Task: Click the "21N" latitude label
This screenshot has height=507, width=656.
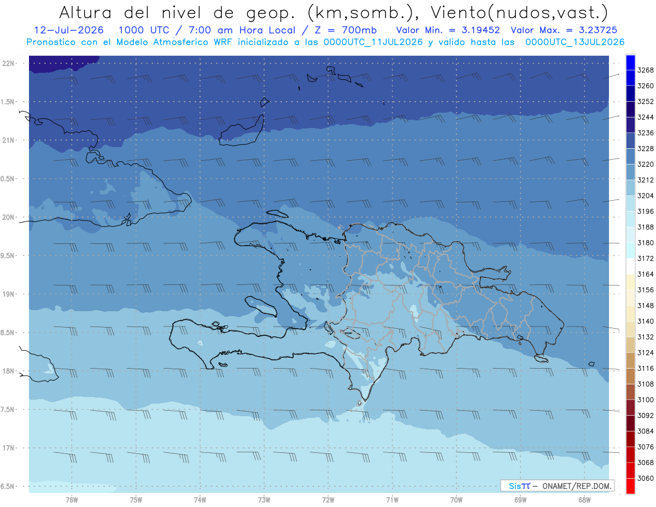Action: click(8, 141)
